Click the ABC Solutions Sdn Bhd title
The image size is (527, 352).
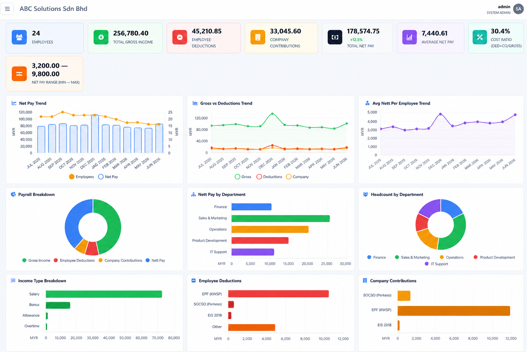(x=53, y=9)
